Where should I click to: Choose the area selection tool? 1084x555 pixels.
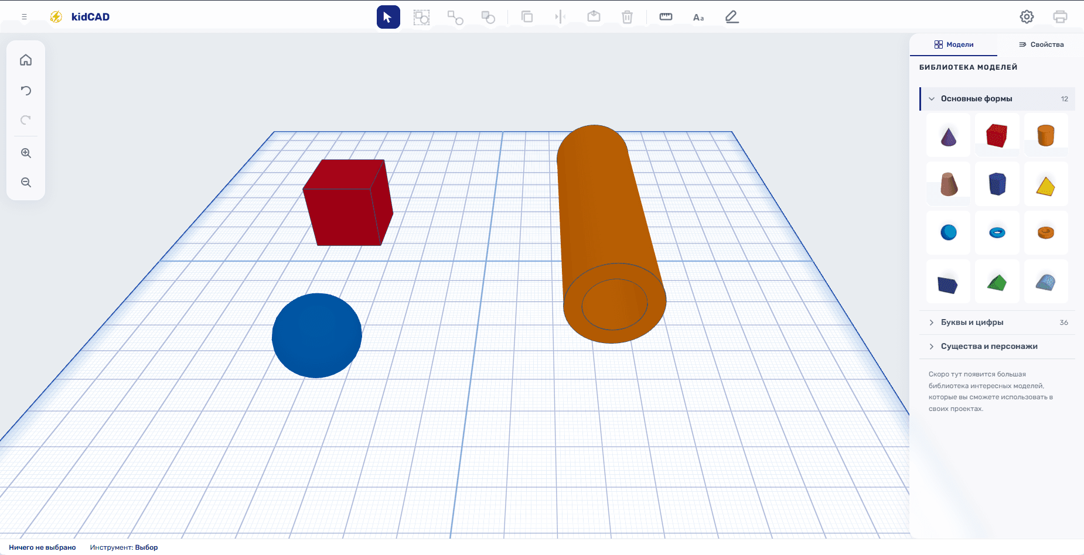421,17
